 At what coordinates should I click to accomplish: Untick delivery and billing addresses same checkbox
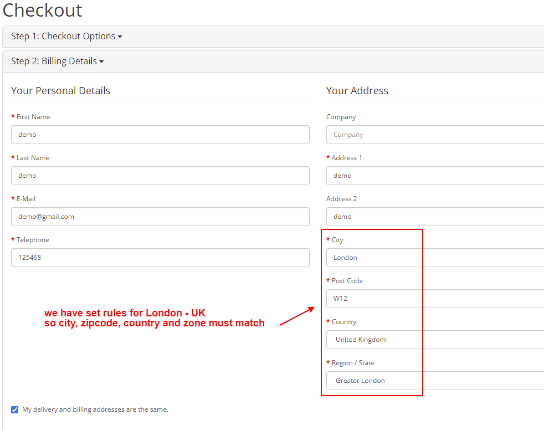[14, 409]
